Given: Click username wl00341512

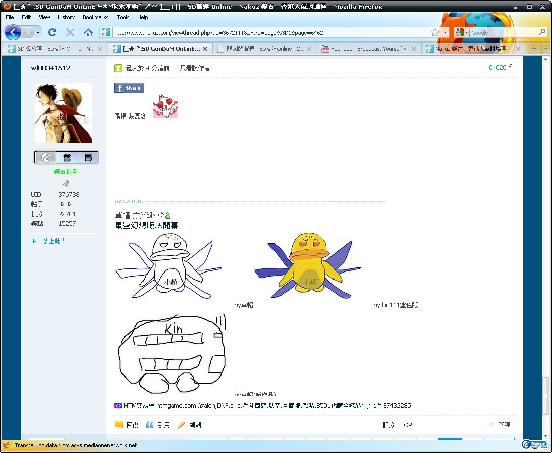Looking at the screenshot, I should pos(50,68).
